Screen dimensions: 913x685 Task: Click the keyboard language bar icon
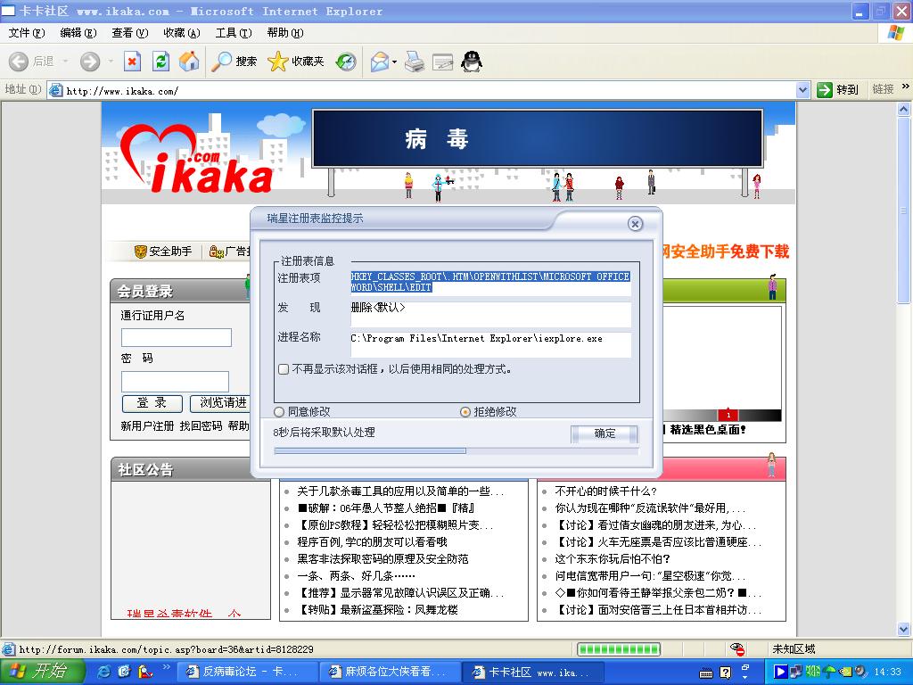coord(706,673)
